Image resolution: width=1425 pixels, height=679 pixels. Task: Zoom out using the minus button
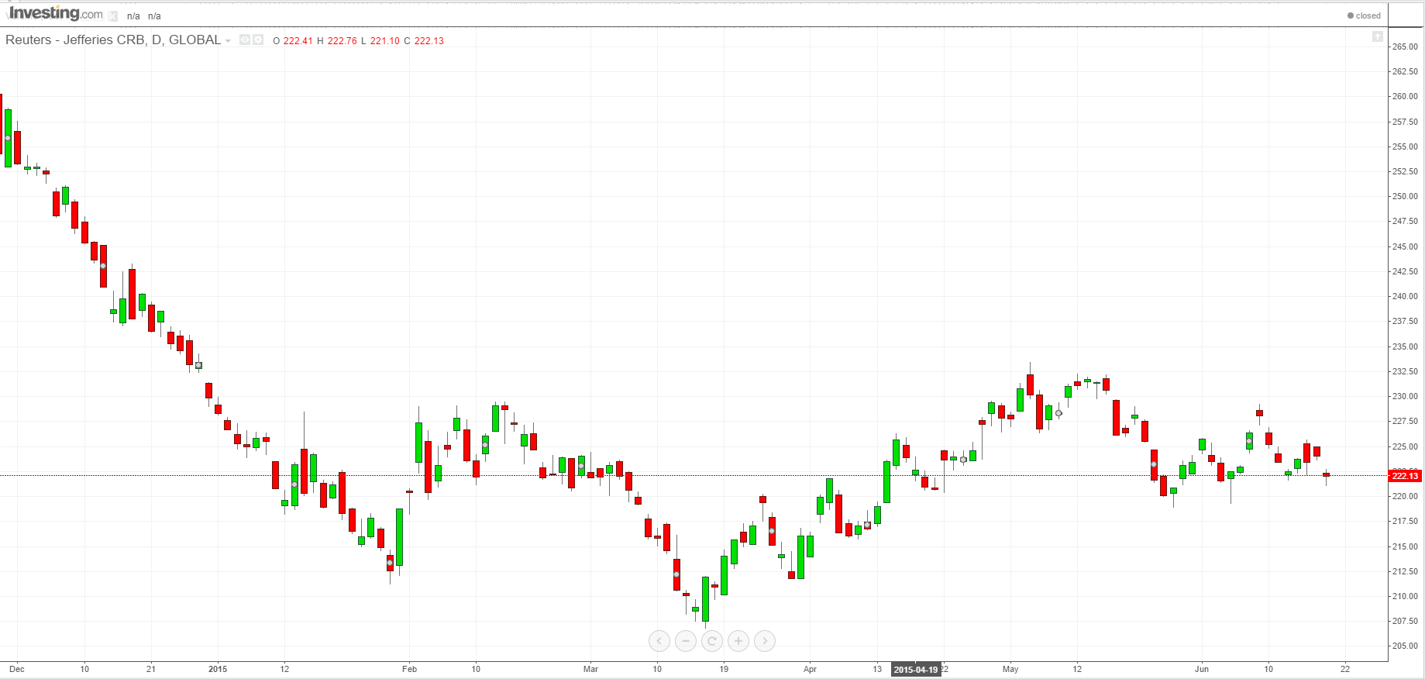(686, 641)
